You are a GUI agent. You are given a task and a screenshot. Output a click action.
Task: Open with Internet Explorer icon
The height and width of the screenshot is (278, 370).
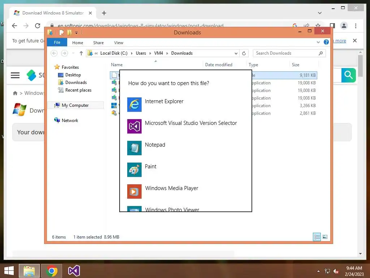point(134,105)
